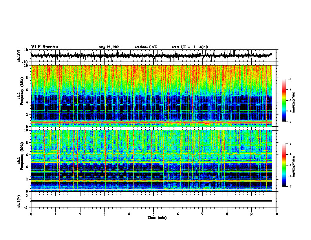Click the "start UT = 1 : 40: 0" text
Screen dimensions: 311x240
click(190, 47)
